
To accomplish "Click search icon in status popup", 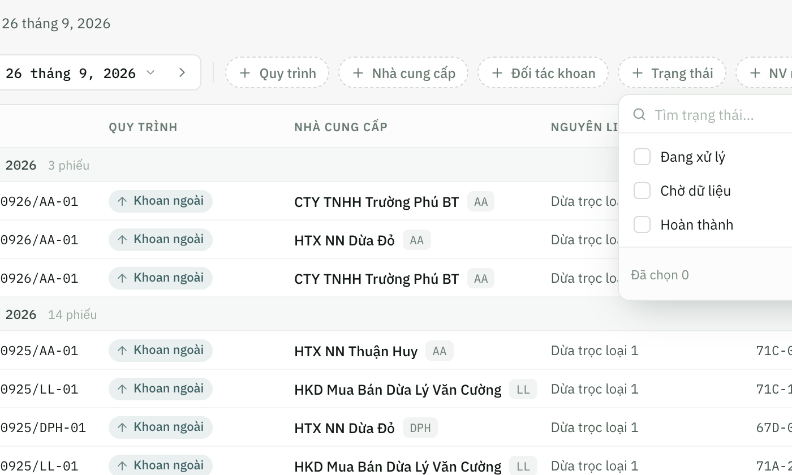I will click(639, 115).
